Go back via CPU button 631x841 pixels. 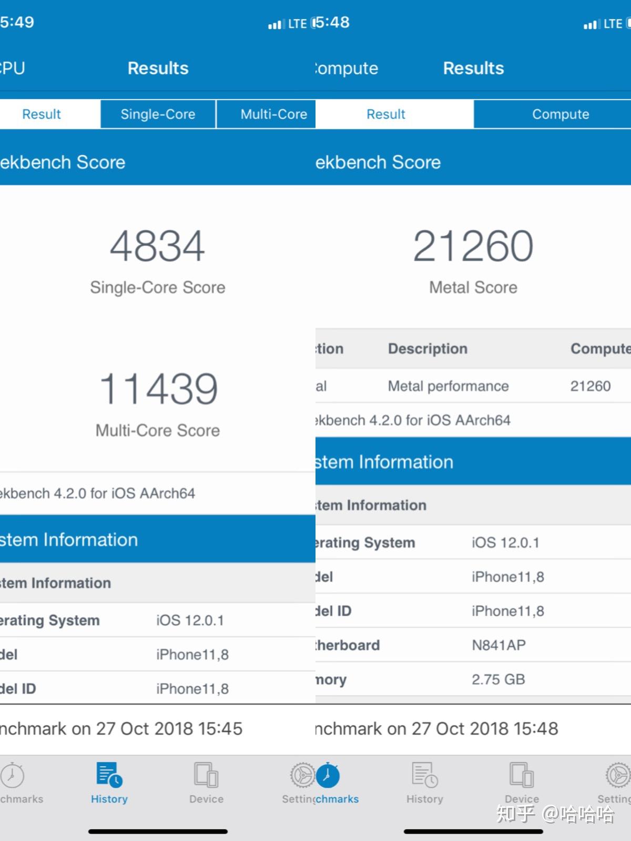pyautogui.click(x=13, y=68)
